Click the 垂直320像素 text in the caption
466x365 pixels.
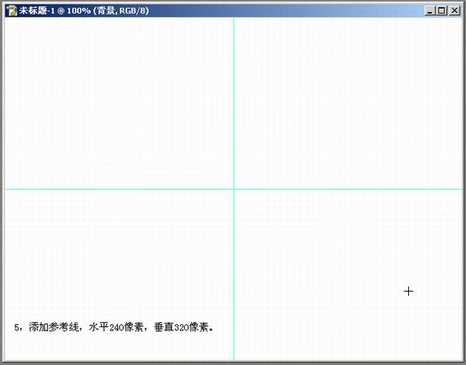(182, 327)
